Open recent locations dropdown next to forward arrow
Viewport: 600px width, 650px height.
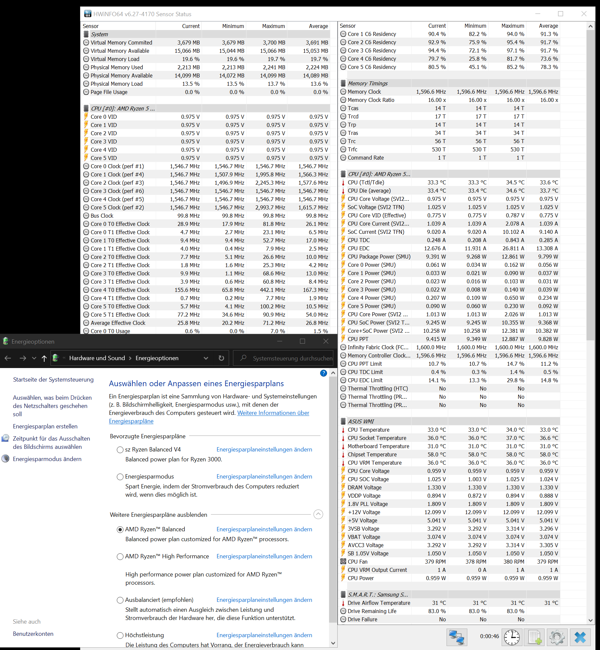tap(34, 358)
